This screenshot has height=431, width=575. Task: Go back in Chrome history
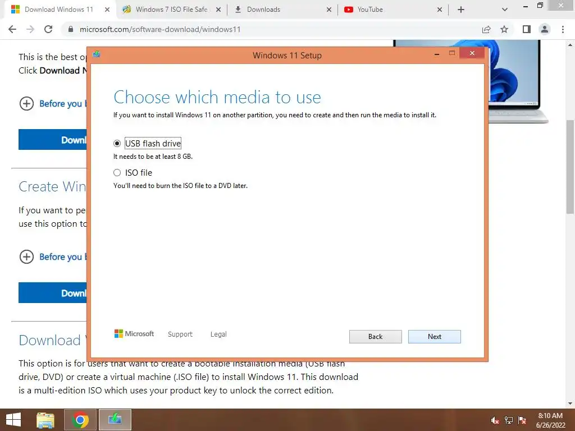[x=12, y=29]
